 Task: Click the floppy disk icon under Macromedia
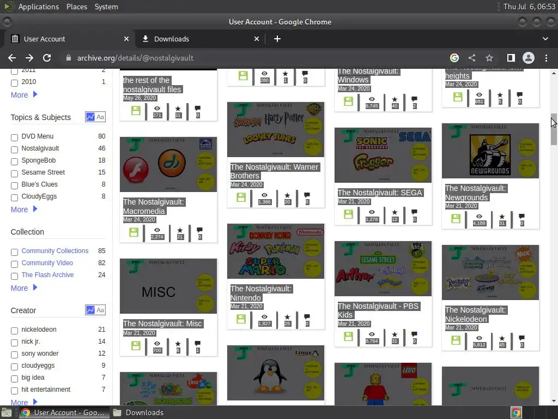click(134, 232)
